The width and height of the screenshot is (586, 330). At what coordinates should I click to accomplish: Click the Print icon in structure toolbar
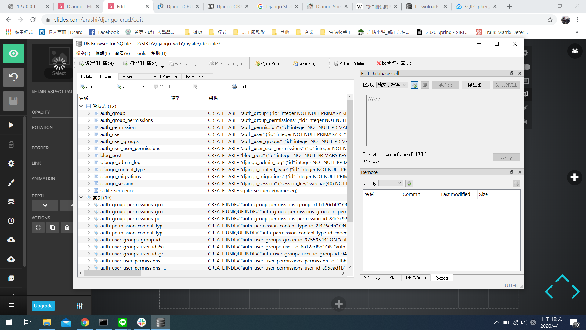point(234,86)
